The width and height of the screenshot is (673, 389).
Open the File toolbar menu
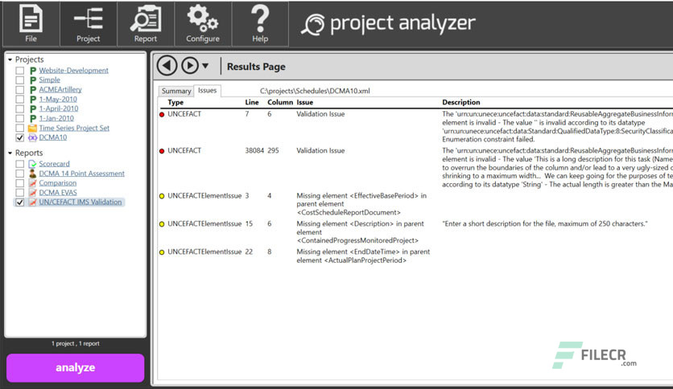point(31,24)
